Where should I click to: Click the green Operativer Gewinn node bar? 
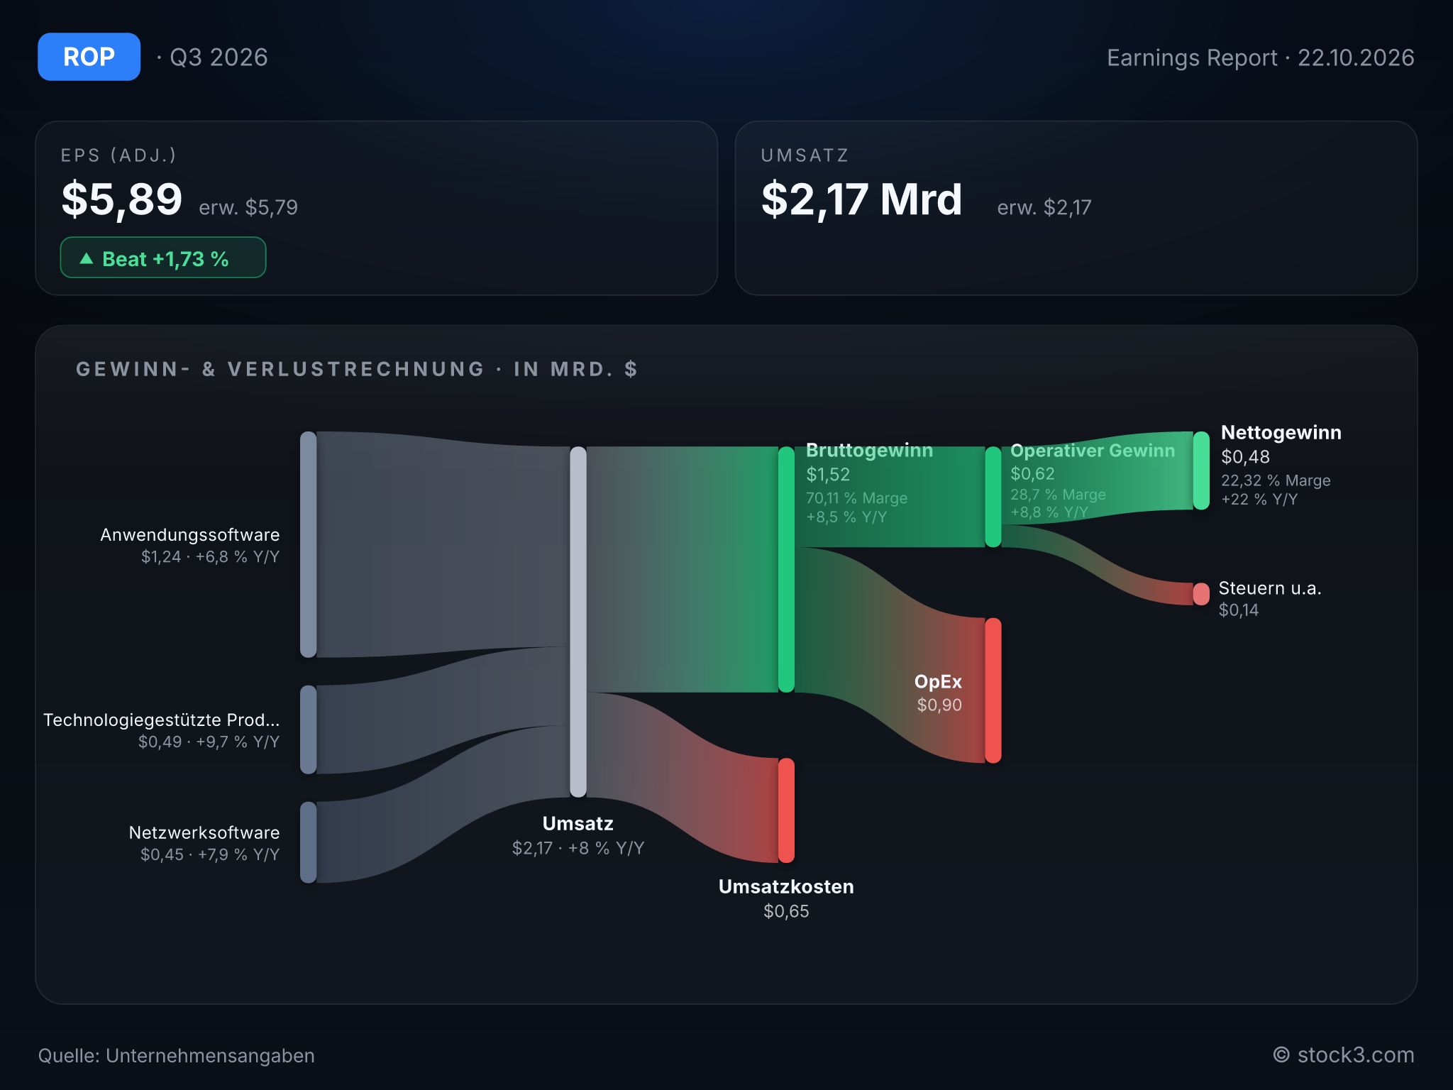click(993, 497)
